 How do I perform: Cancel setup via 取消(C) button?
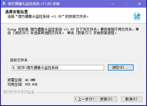pyautogui.click(x=132, y=99)
